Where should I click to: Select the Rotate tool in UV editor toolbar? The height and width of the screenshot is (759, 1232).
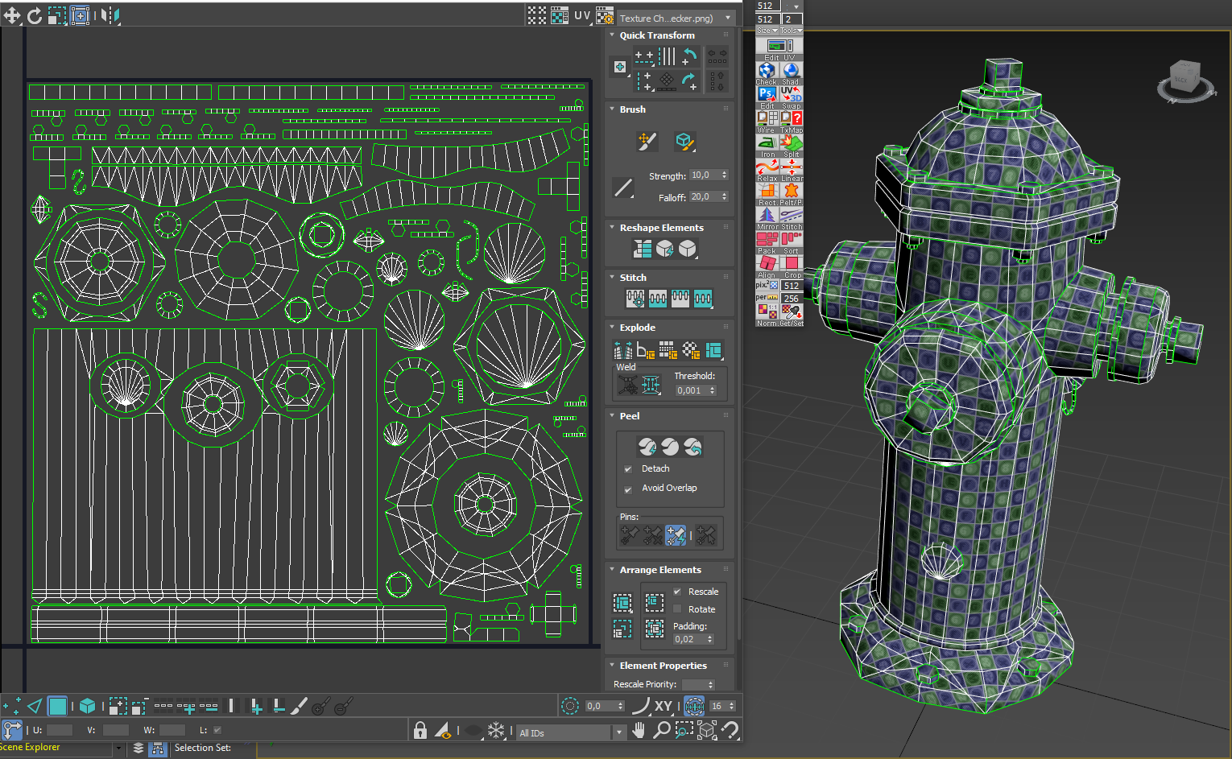(35, 15)
